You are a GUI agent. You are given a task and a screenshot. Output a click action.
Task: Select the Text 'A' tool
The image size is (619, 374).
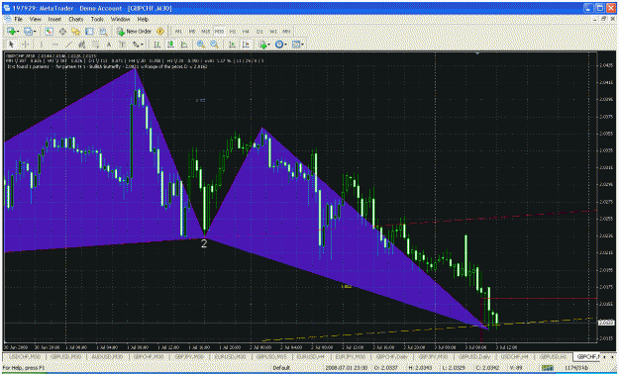pyautogui.click(x=109, y=45)
